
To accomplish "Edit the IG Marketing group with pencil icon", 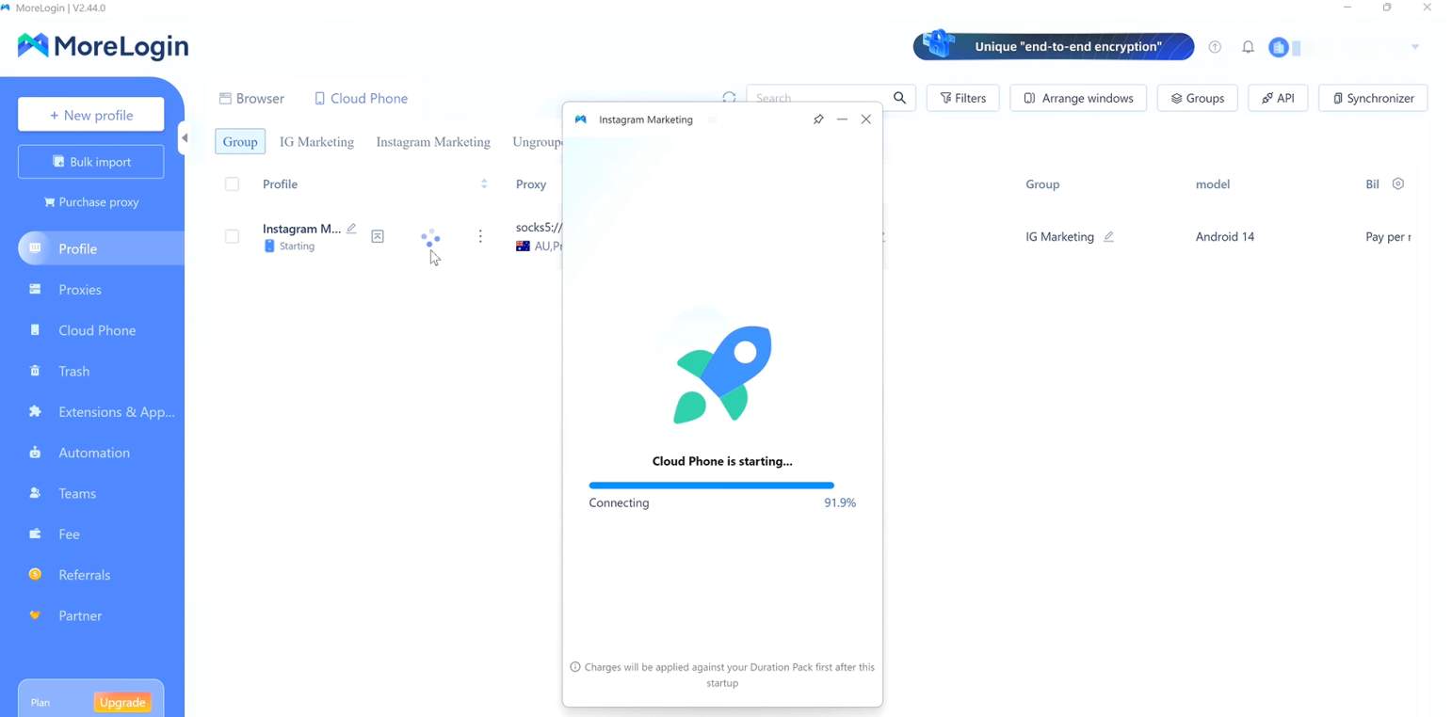I will [1108, 237].
